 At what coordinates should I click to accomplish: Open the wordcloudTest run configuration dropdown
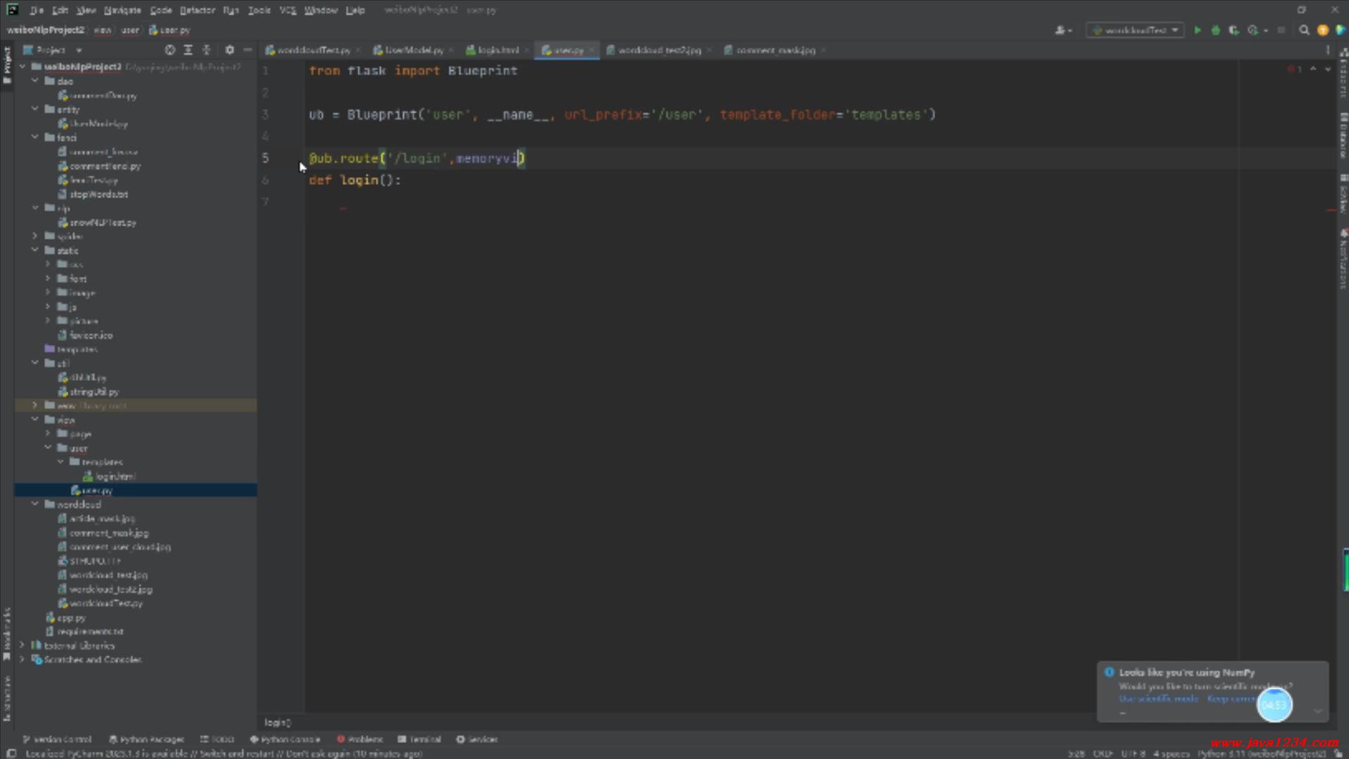coord(1135,30)
